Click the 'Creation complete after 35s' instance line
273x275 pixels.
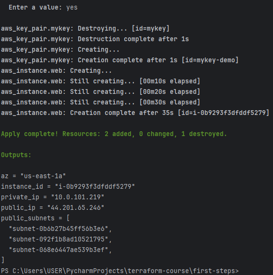[x=135, y=113]
